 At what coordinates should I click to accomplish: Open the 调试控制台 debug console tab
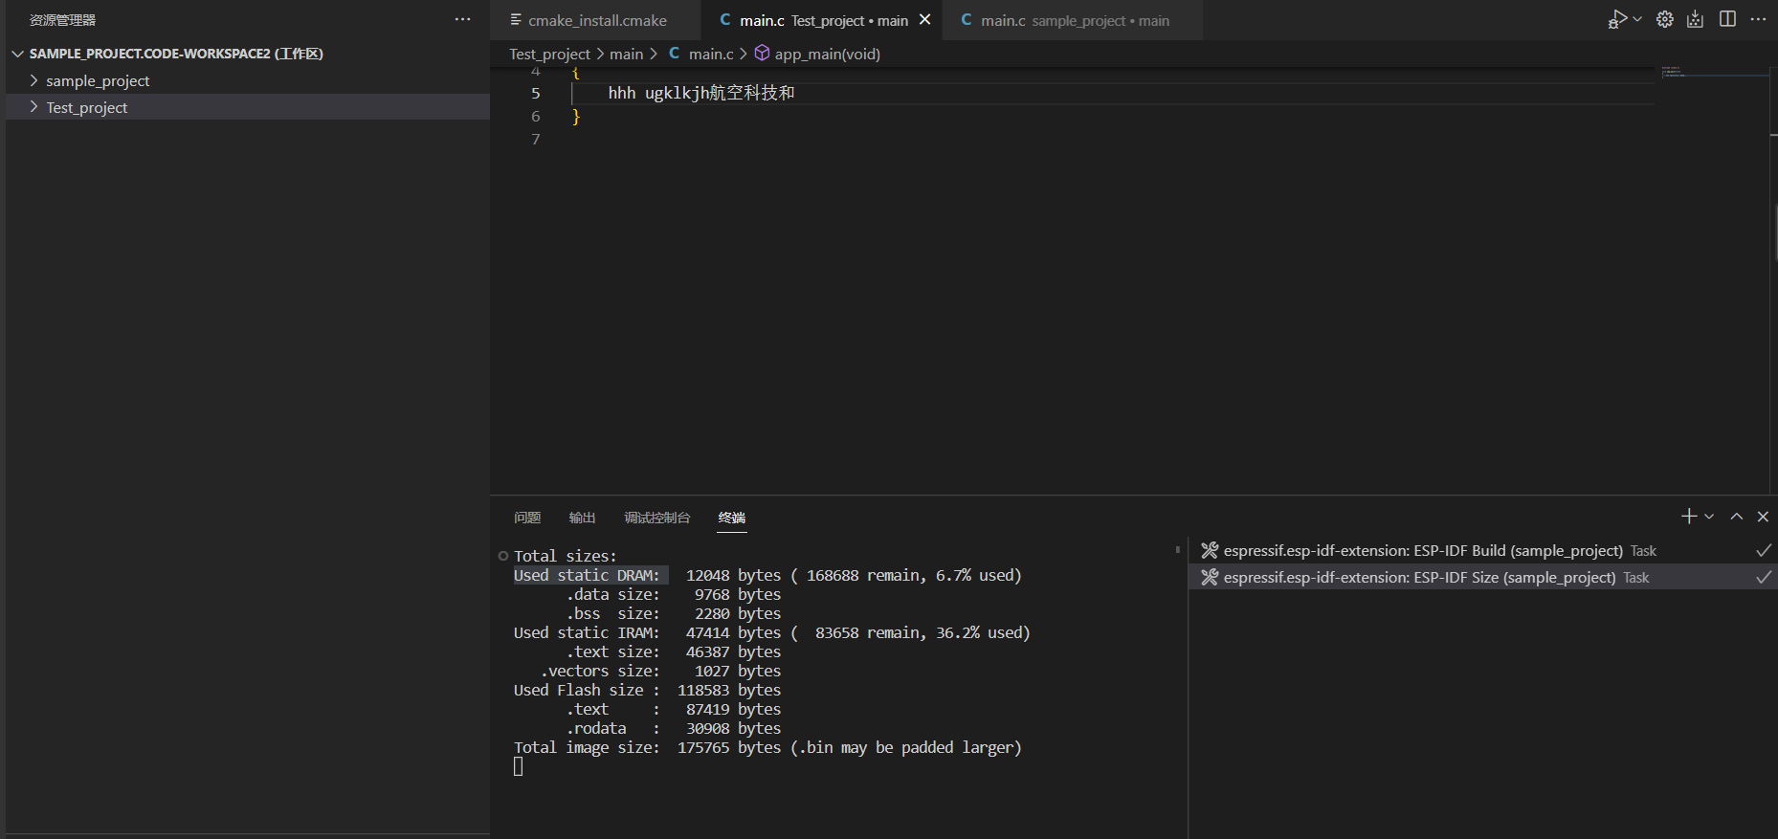[657, 518]
